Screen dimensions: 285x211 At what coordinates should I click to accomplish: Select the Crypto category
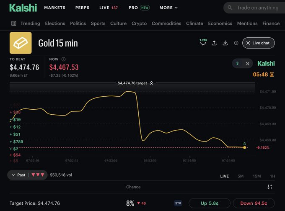point(139,23)
